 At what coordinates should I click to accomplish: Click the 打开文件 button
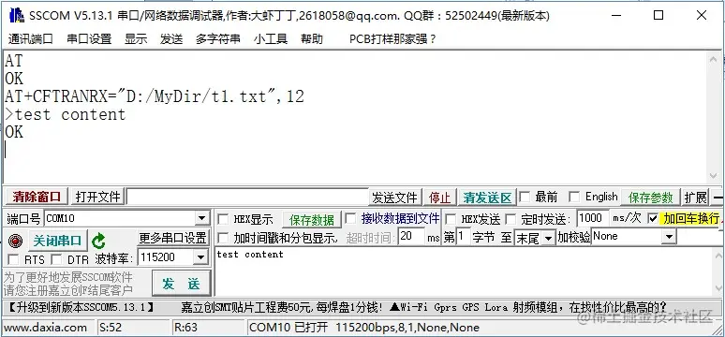(x=97, y=197)
